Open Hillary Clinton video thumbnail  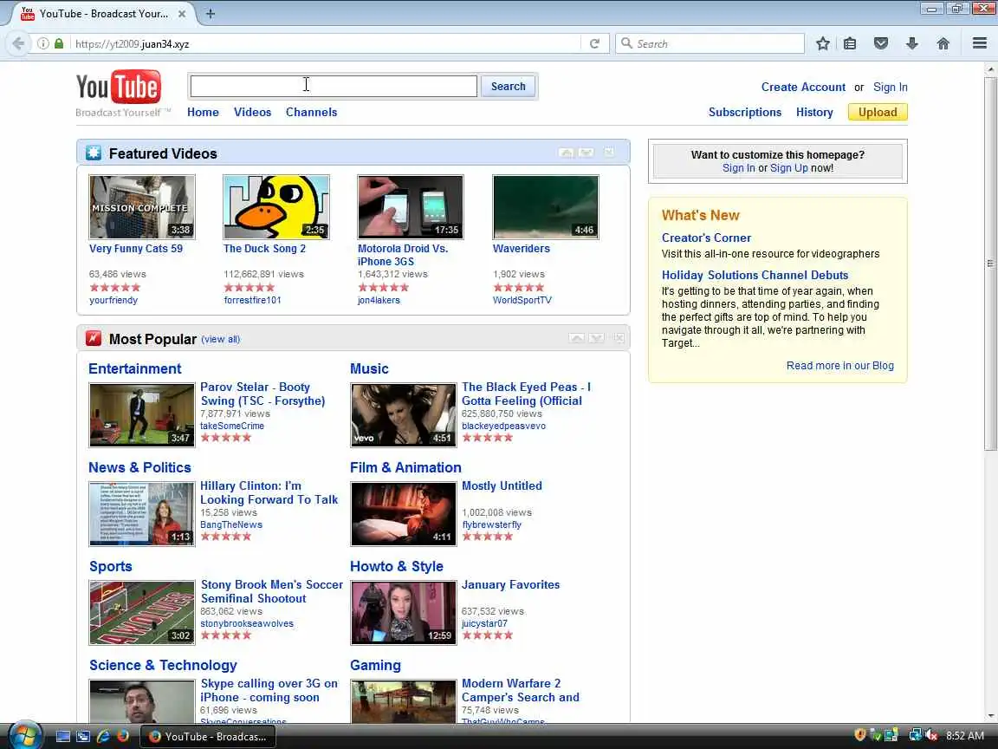click(x=142, y=514)
